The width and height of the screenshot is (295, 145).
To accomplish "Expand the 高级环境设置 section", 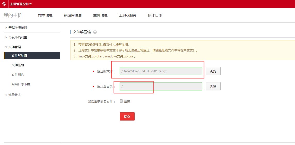I will [18, 37].
